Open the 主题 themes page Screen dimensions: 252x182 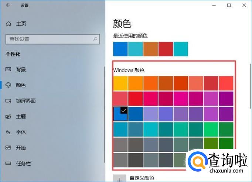coord(21,116)
